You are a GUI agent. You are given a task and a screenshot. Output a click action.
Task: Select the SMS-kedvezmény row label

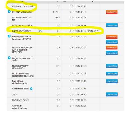20,100
